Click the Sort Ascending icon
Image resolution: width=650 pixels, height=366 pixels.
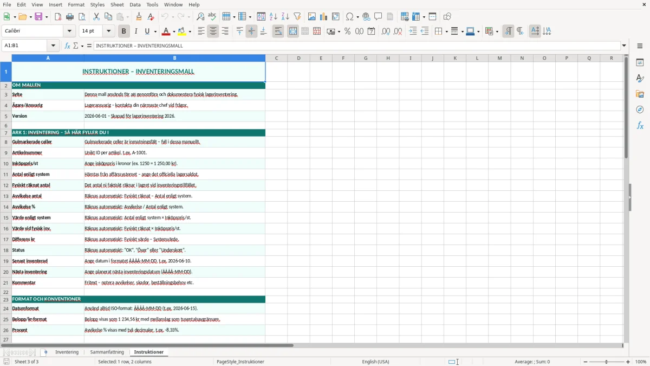pyautogui.click(x=274, y=17)
